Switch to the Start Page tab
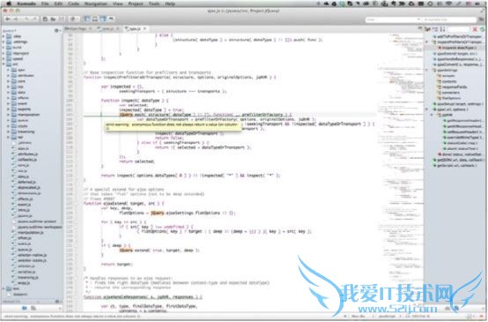Screen dimensions: 488x322 [x=78, y=29]
